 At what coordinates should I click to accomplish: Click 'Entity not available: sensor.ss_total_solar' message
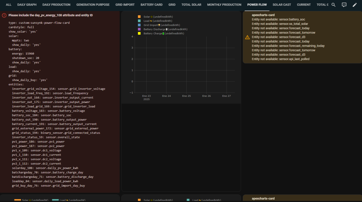[280, 24]
